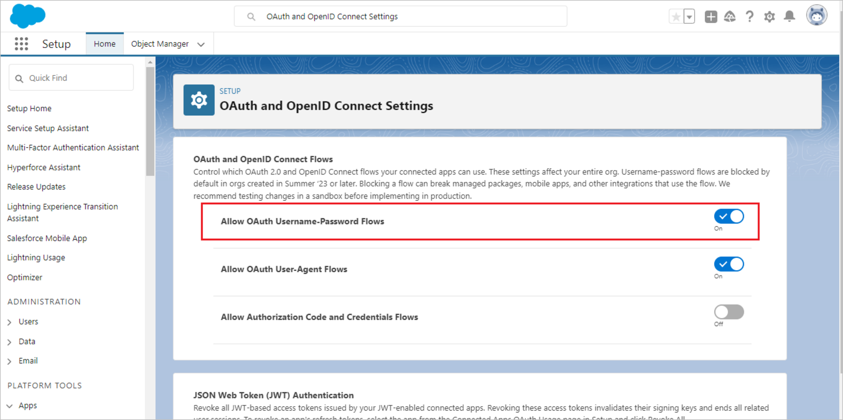Click the Salesforce cloud logo
This screenshot has height=420, width=843.
(27, 16)
